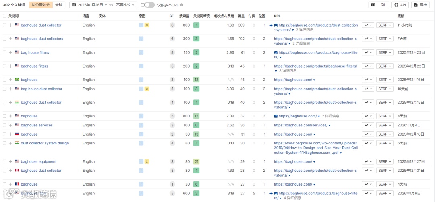This screenshot has width=435, height=202.
Task: Open keyword link 'dust collector system design'
Action: click(x=45, y=143)
